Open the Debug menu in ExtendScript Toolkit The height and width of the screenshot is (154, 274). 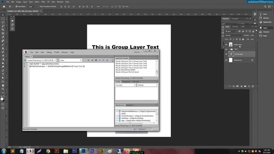(49, 52)
